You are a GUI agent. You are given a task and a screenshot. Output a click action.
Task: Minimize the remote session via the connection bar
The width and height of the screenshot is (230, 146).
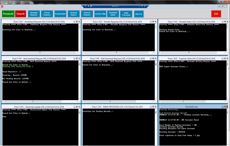[x=139, y=6]
